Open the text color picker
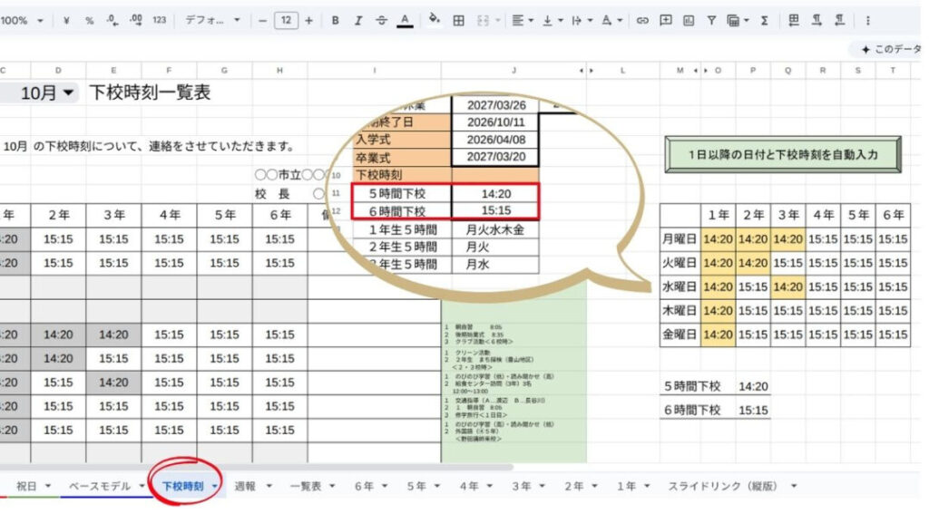Image resolution: width=929 pixels, height=514 pixels. click(405, 20)
